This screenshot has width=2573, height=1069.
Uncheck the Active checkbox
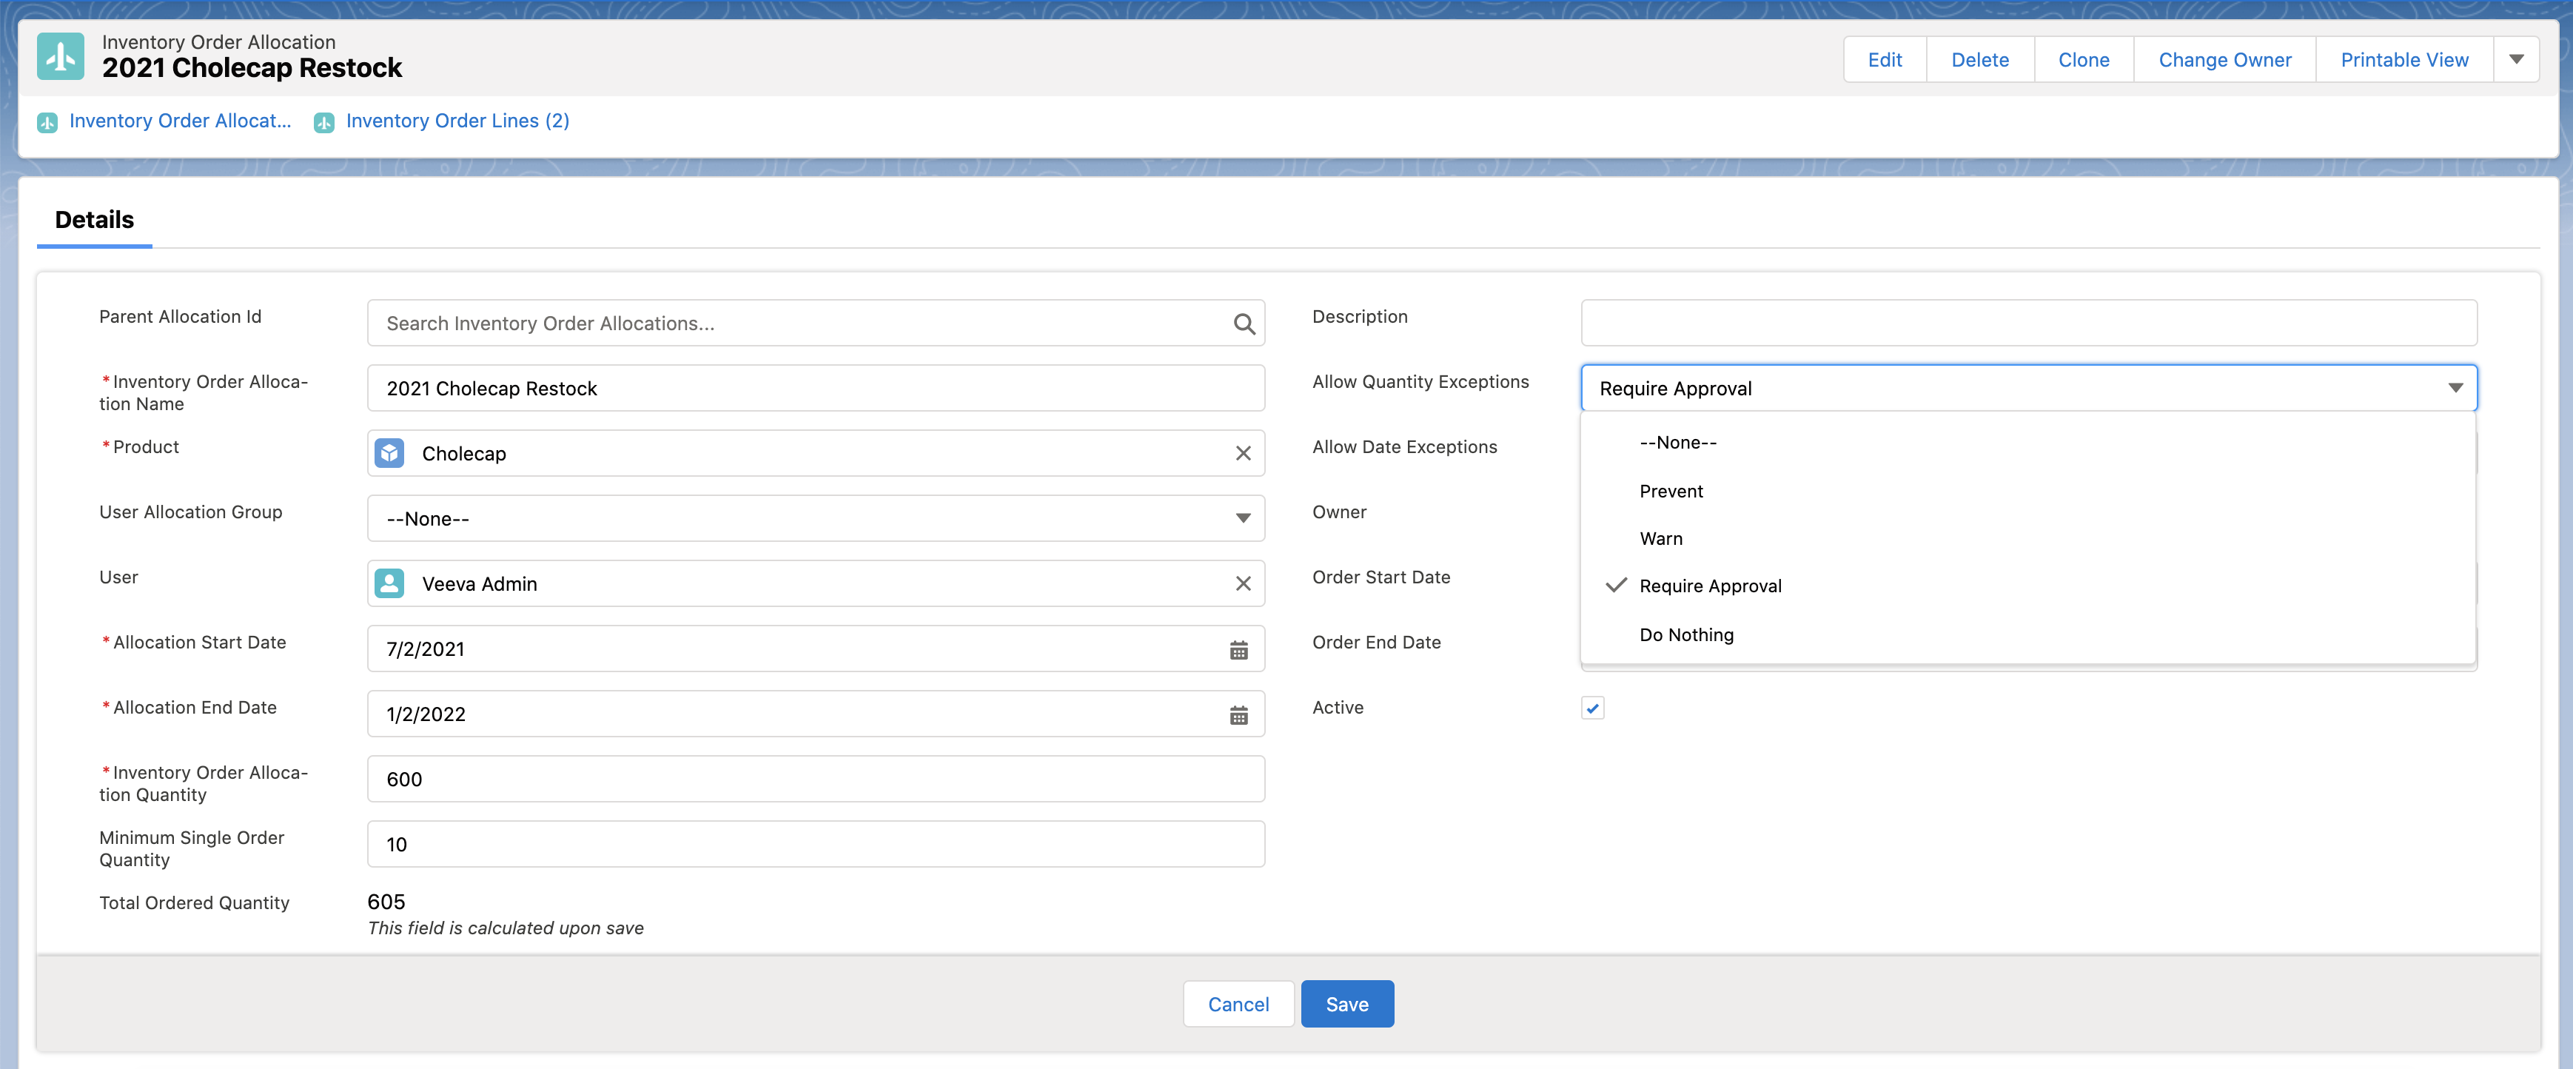(x=1592, y=708)
